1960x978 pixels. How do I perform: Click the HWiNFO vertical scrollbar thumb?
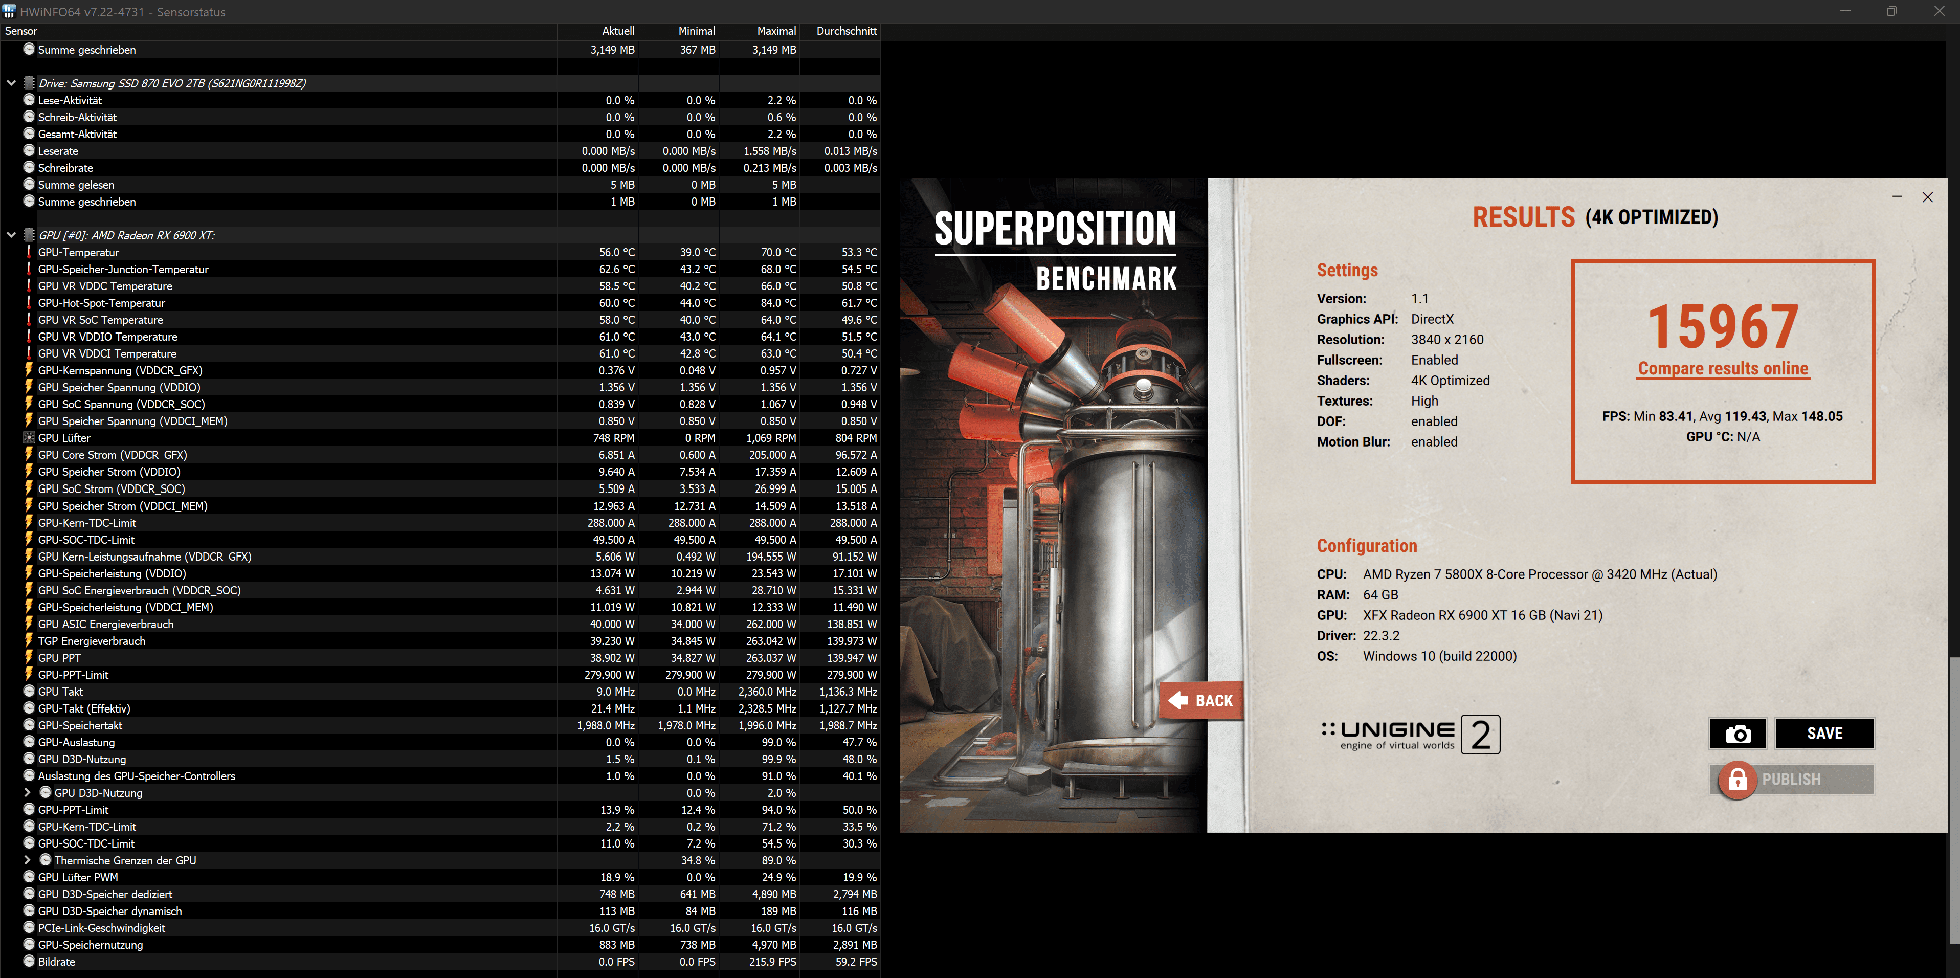click(1955, 800)
